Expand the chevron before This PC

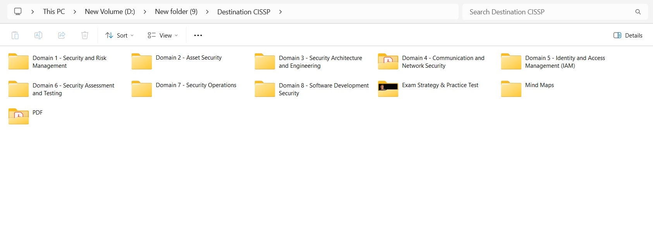33,12
